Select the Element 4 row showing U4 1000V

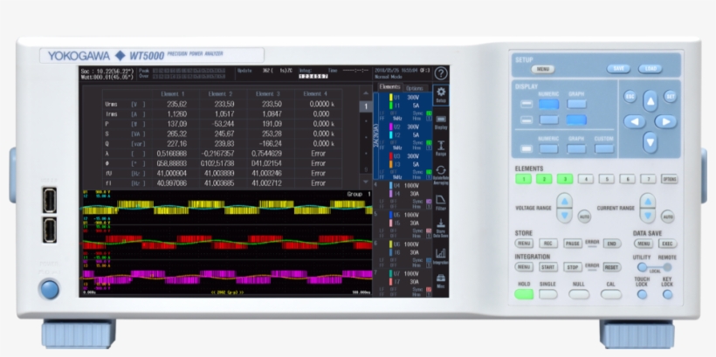click(403, 195)
